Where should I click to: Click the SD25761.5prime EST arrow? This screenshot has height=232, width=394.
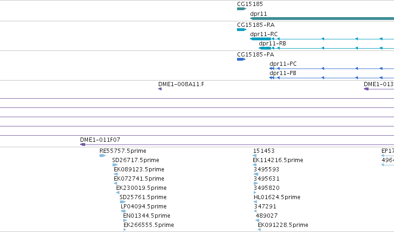click(123, 202)
